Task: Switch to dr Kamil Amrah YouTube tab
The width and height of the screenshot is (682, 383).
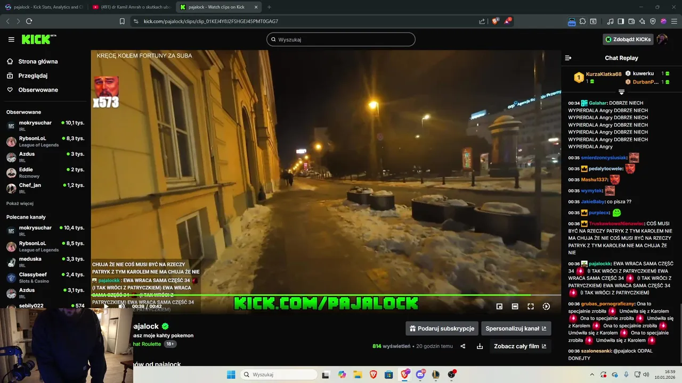Action: tap(132, 7)
